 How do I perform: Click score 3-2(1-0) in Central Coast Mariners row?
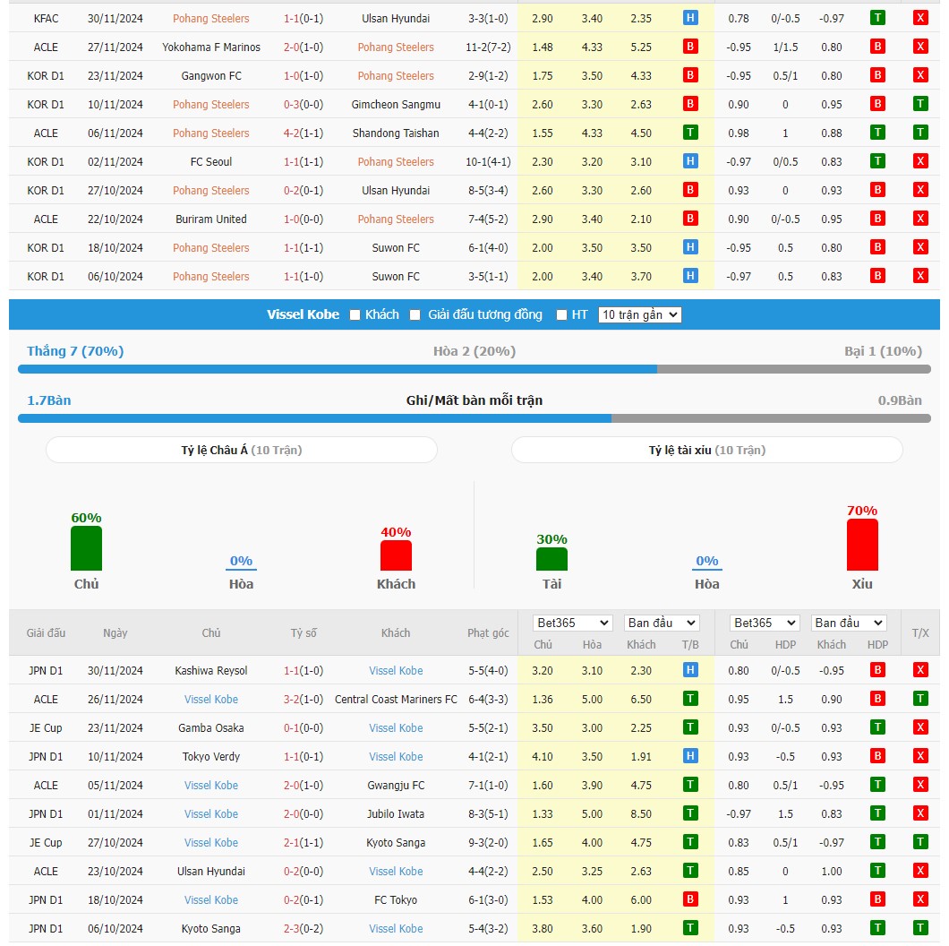(304, 700)
